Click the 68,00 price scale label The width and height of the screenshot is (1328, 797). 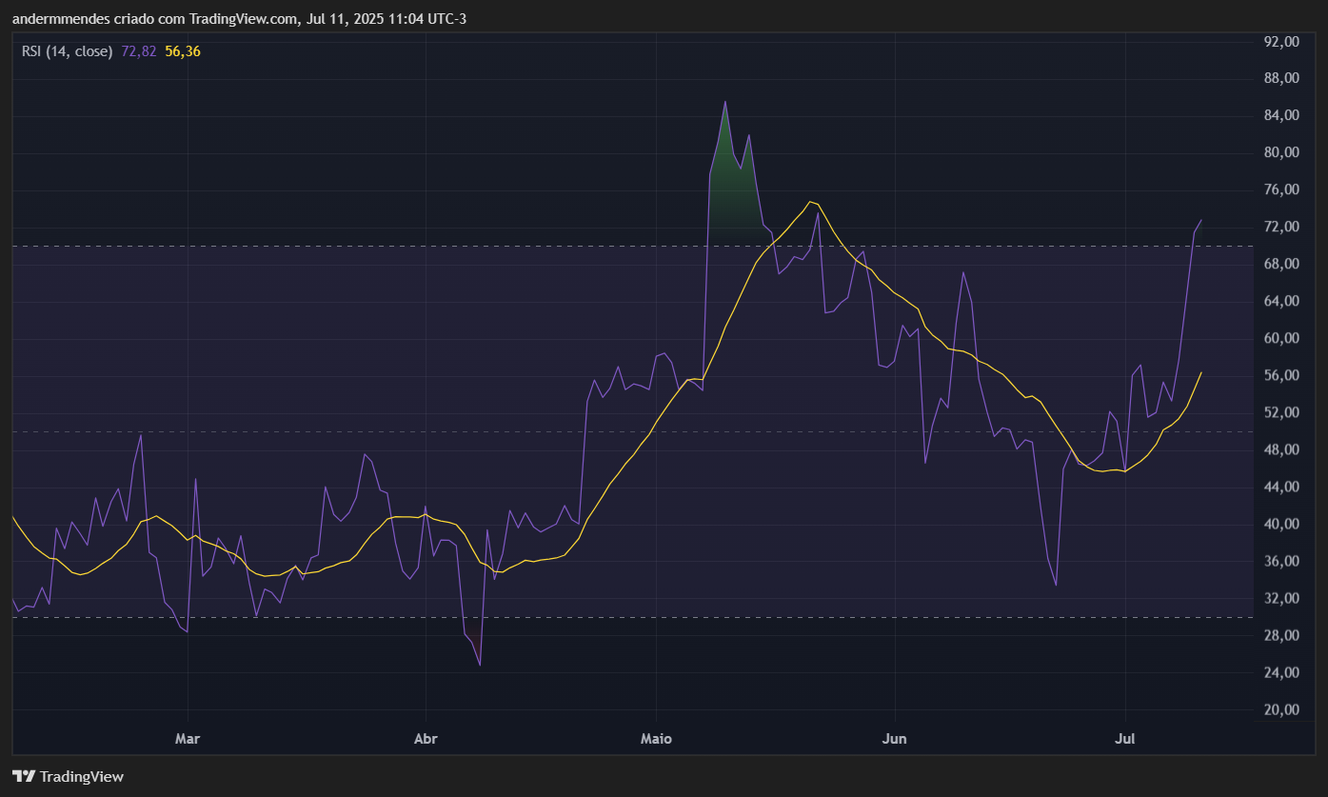[x=1281, y=264]
